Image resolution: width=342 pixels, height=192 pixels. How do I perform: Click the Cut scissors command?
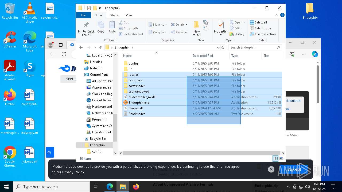(124, 22)
